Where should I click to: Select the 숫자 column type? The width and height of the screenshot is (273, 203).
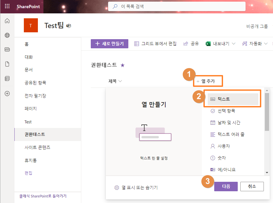coord(233,158)
